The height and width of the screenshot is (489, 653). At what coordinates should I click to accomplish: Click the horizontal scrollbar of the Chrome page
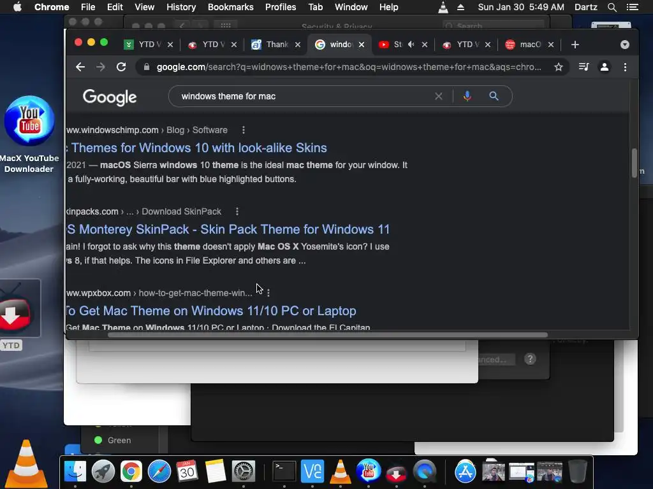coord(327,335)
